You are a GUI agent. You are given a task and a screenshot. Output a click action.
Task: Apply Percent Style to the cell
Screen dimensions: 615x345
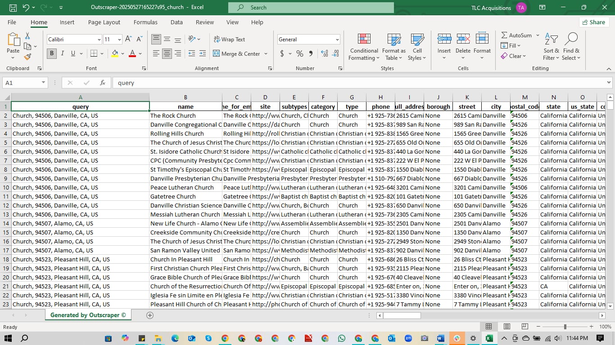point(299,53)
